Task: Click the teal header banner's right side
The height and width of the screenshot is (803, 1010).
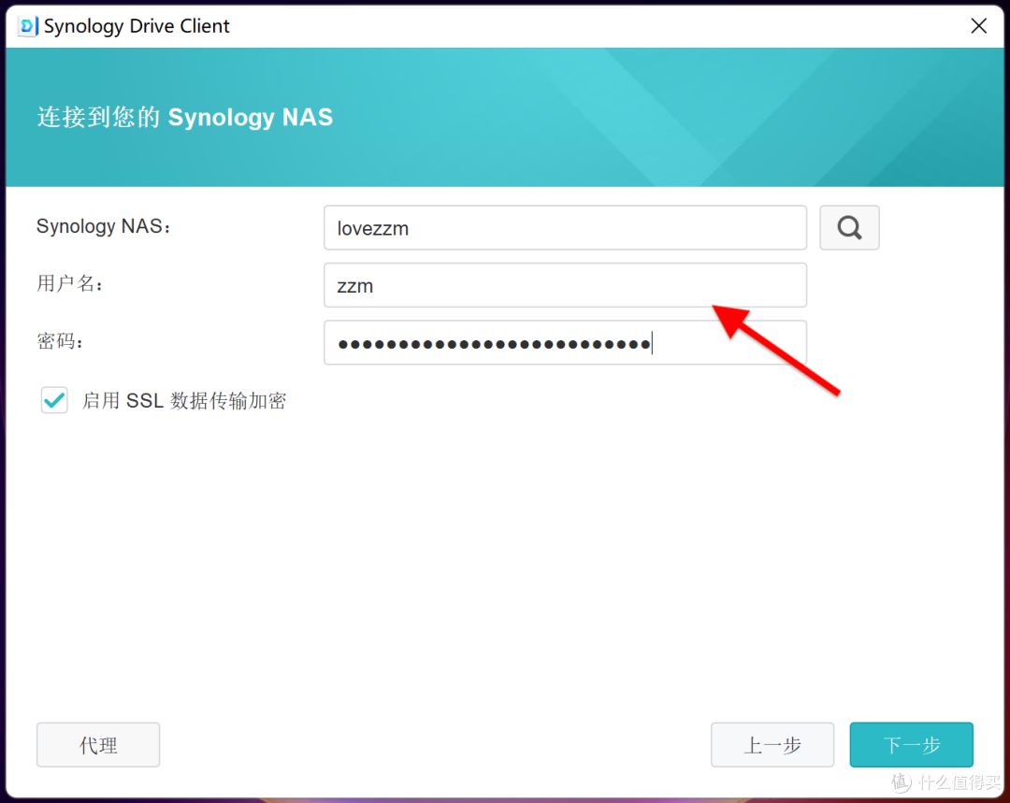Action: (842, 117)
